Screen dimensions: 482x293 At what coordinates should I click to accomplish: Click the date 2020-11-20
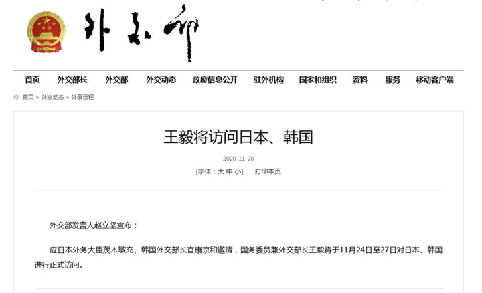[238, 159]
